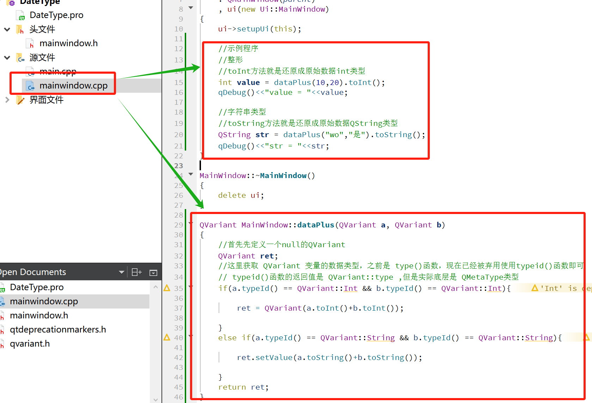
Task: Open qtdeprecationmarkers.h in Open Documents
Action: (x=58, y=330)
